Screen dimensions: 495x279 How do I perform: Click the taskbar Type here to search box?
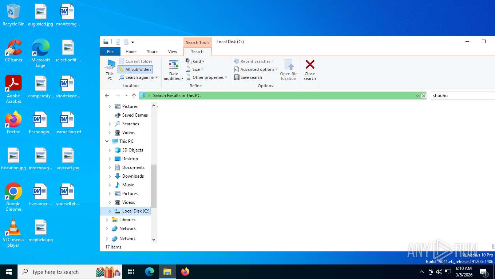coord(70,271)
